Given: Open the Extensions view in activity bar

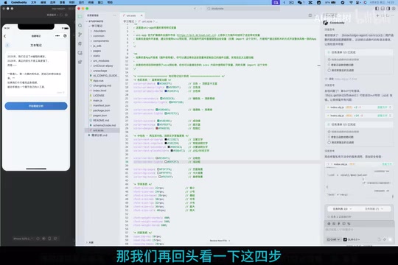Looking at the screenshot, I should click(80, 62).
